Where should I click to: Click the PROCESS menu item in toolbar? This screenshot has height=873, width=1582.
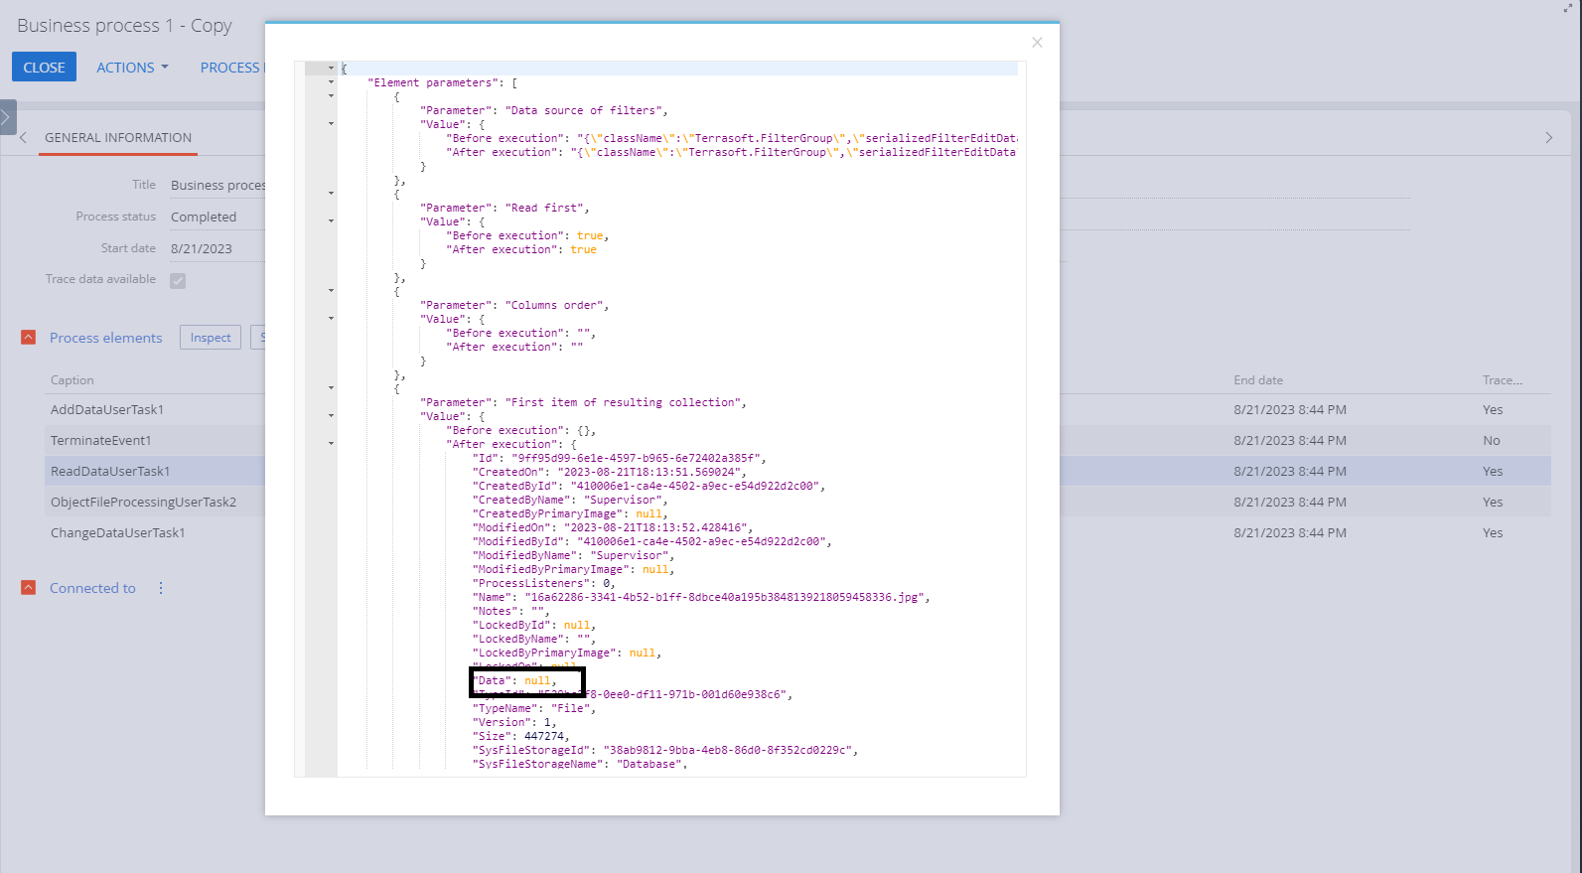[232, 68]
